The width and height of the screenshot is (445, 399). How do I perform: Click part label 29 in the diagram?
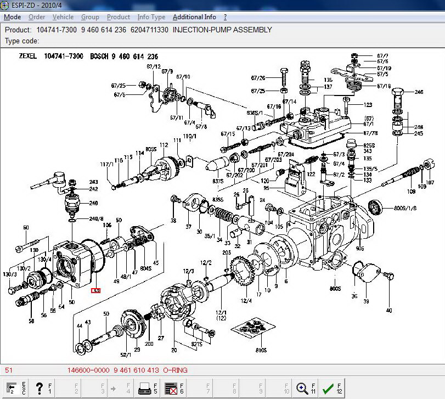point(137,350)
